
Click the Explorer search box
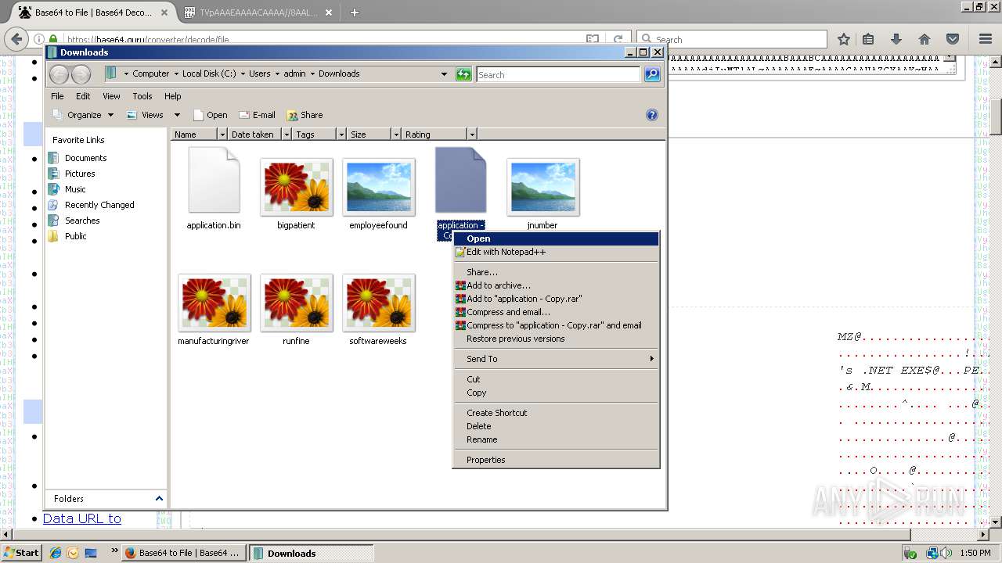[x=558, y=74]
